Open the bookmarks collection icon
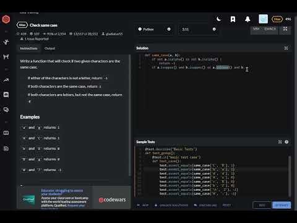Image resolution: width=297 pixels, height=223 pixels. (x=233, y=19)
